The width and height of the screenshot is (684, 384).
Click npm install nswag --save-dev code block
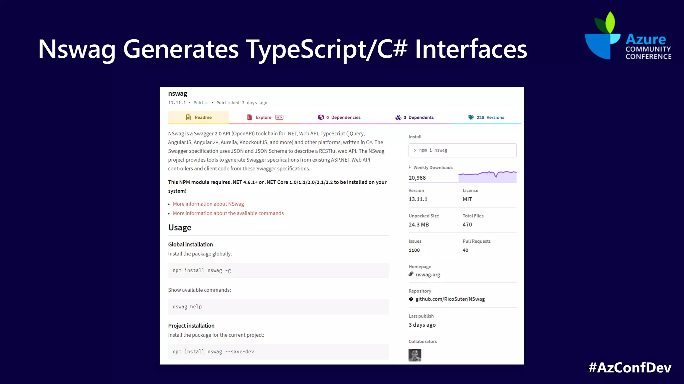tap(279, 352)
